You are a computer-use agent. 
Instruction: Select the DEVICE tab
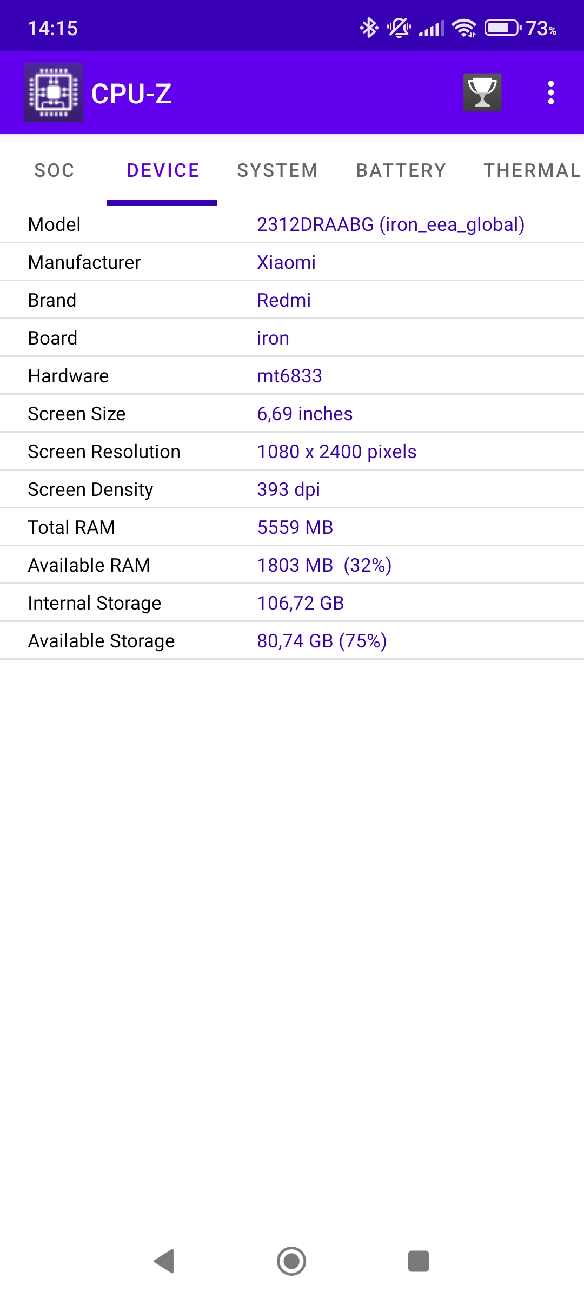pyautogui.click(x=163, y=170)
